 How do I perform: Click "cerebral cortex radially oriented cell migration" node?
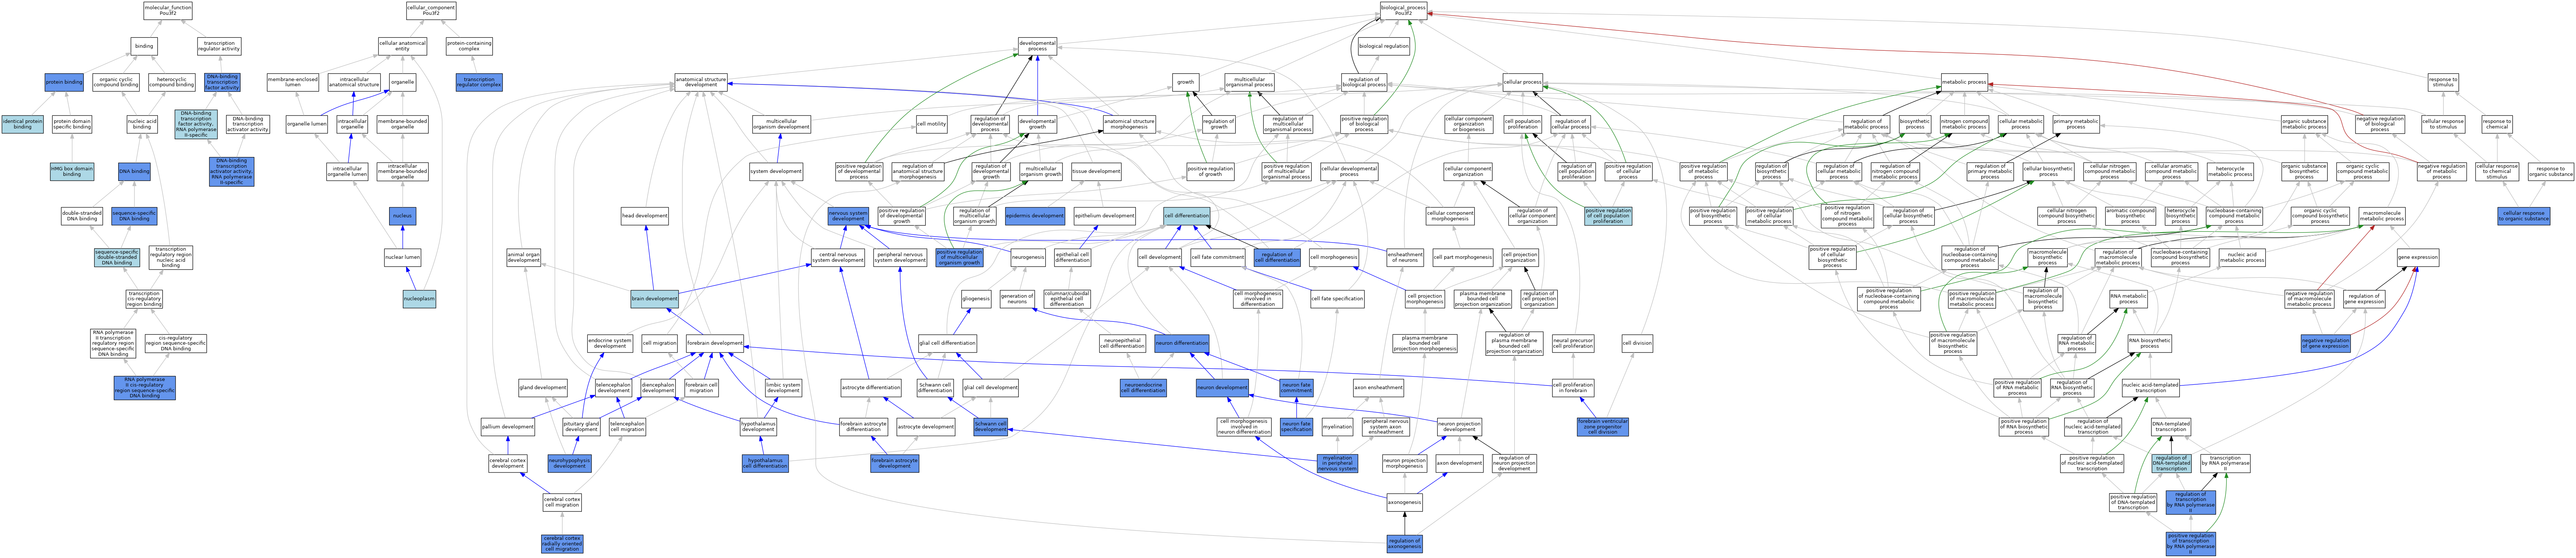coord(562,544)
